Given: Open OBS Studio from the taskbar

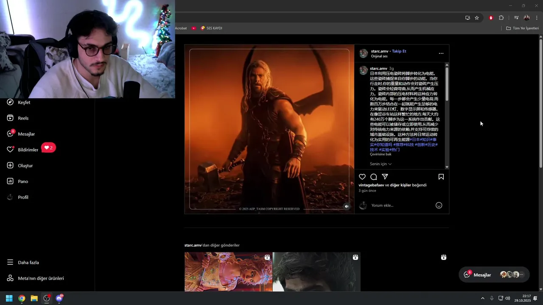Looking at the screenshot, I should [47, 298].
